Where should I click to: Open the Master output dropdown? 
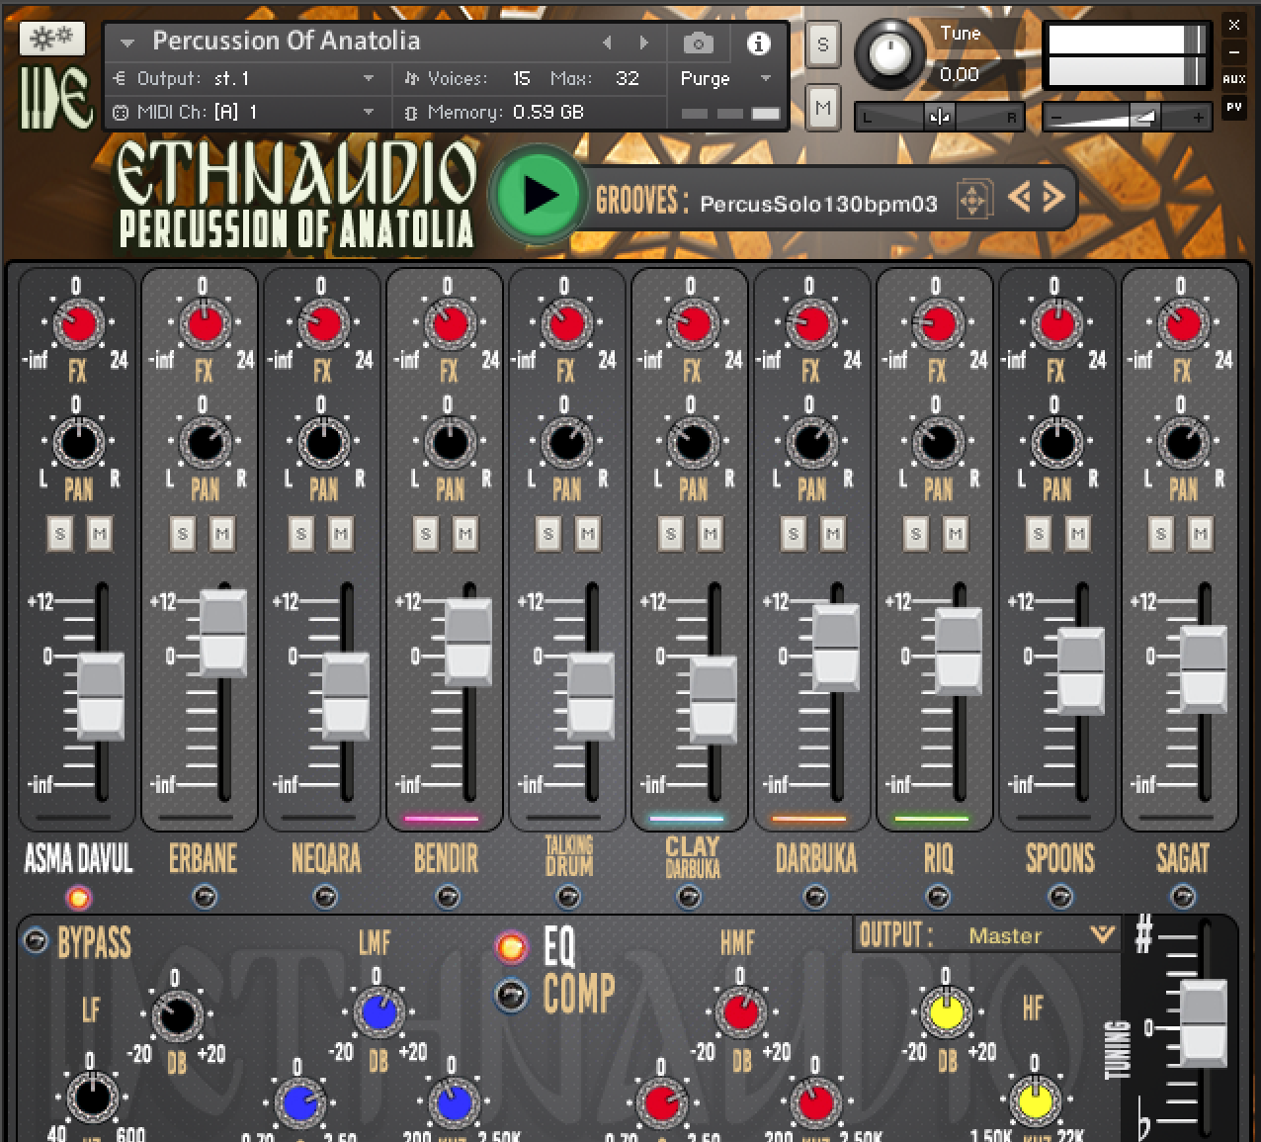[x=987, y=934]
